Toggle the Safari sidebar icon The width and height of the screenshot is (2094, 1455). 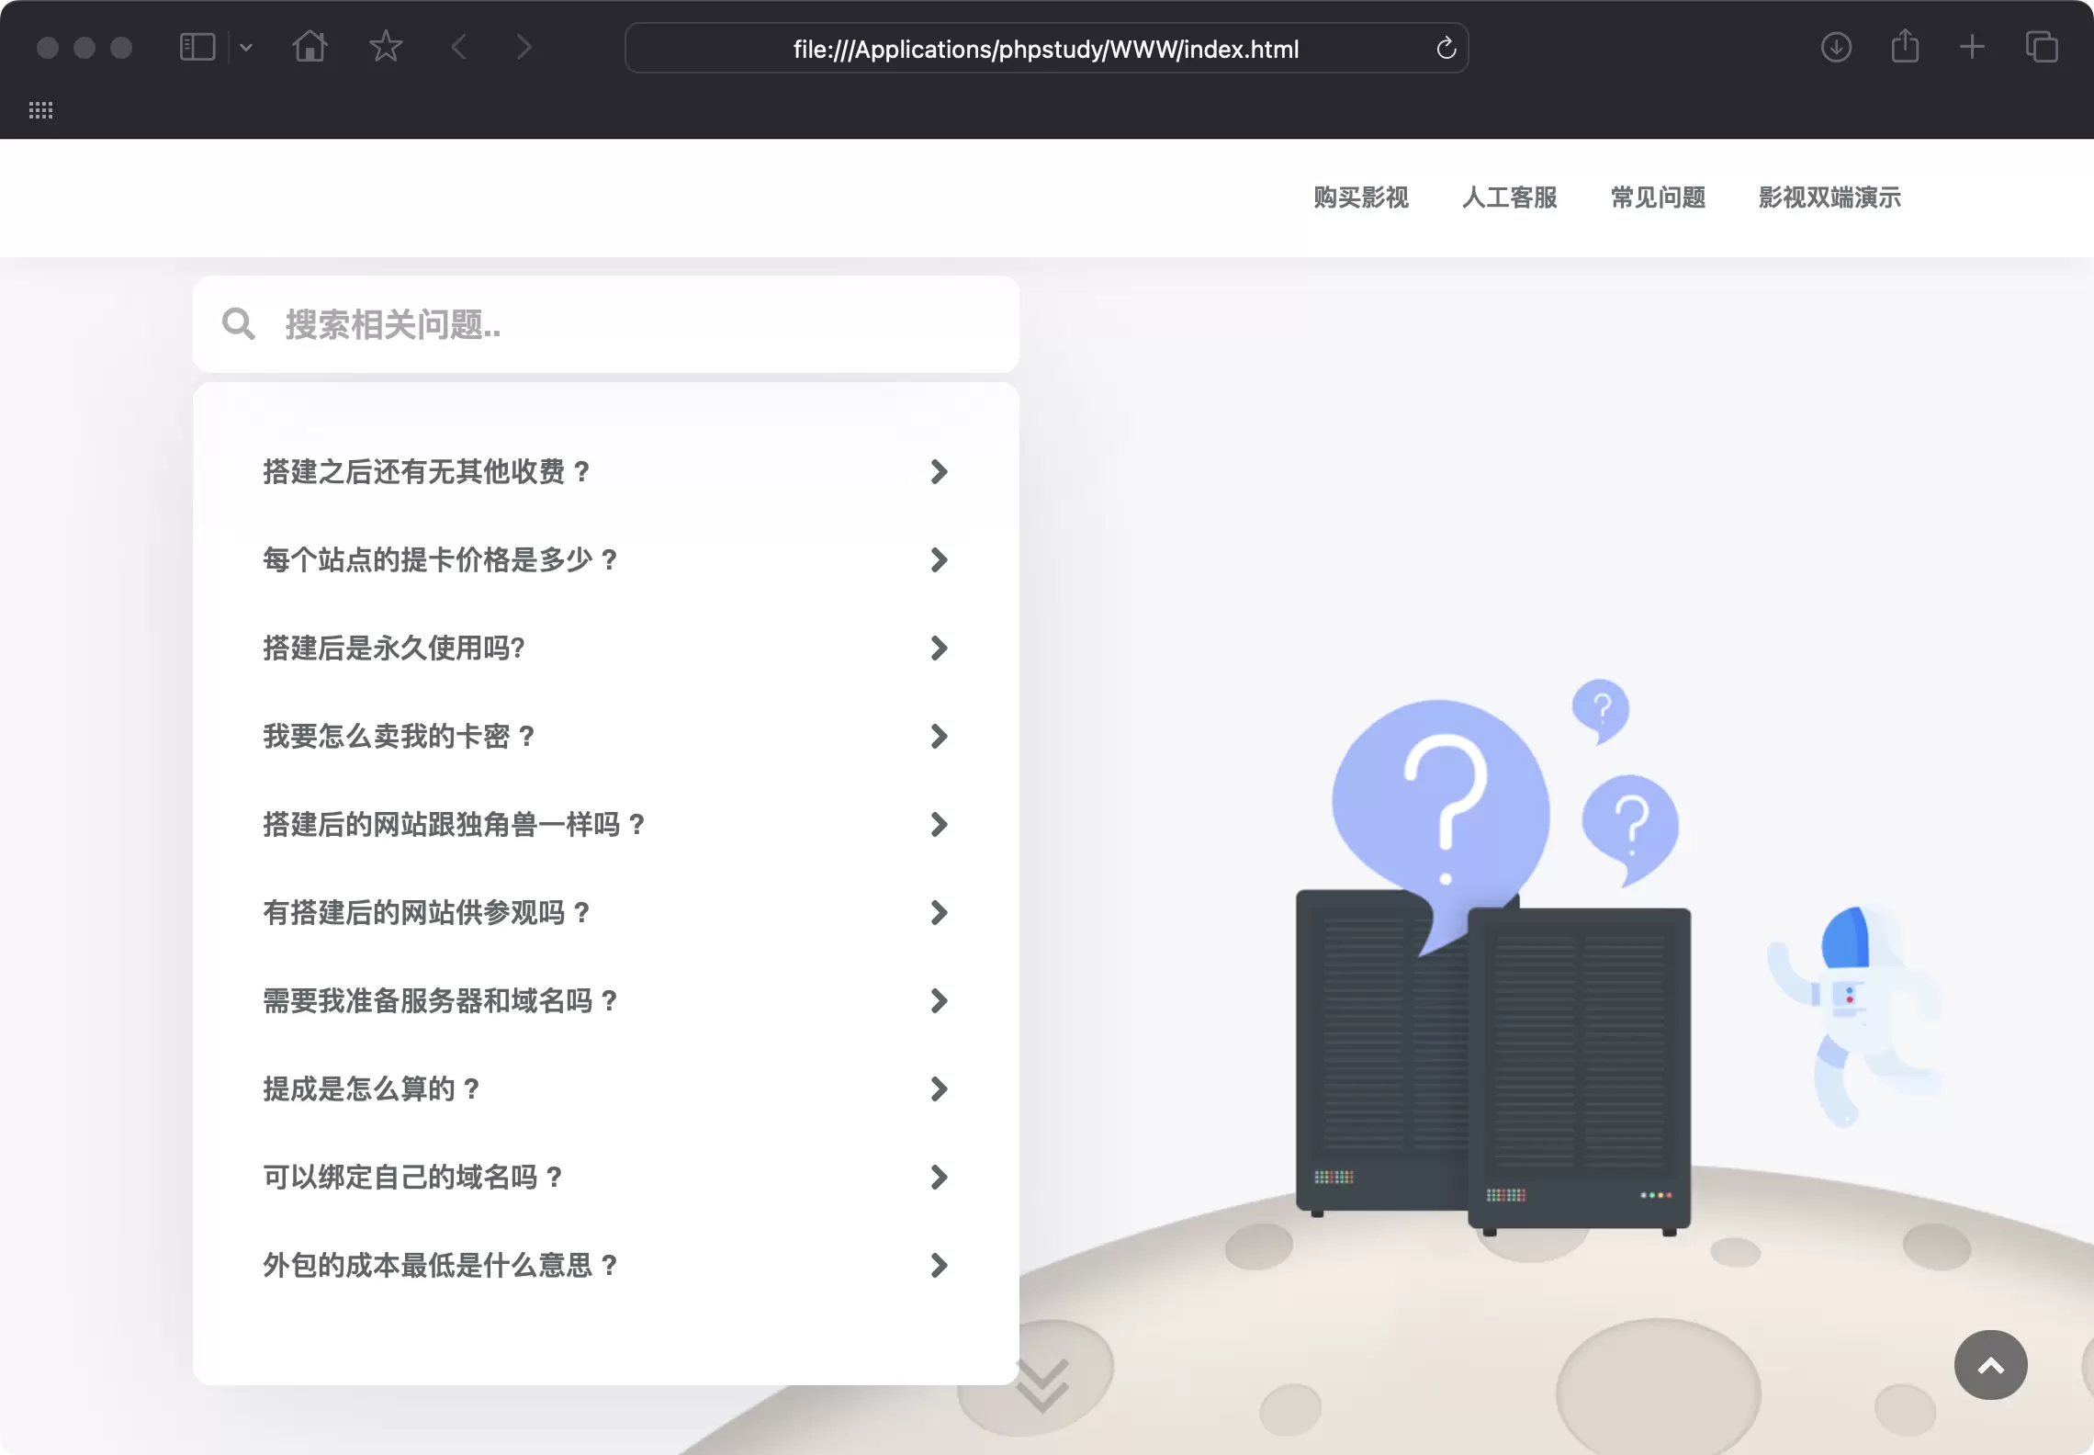tap(197, 47)
